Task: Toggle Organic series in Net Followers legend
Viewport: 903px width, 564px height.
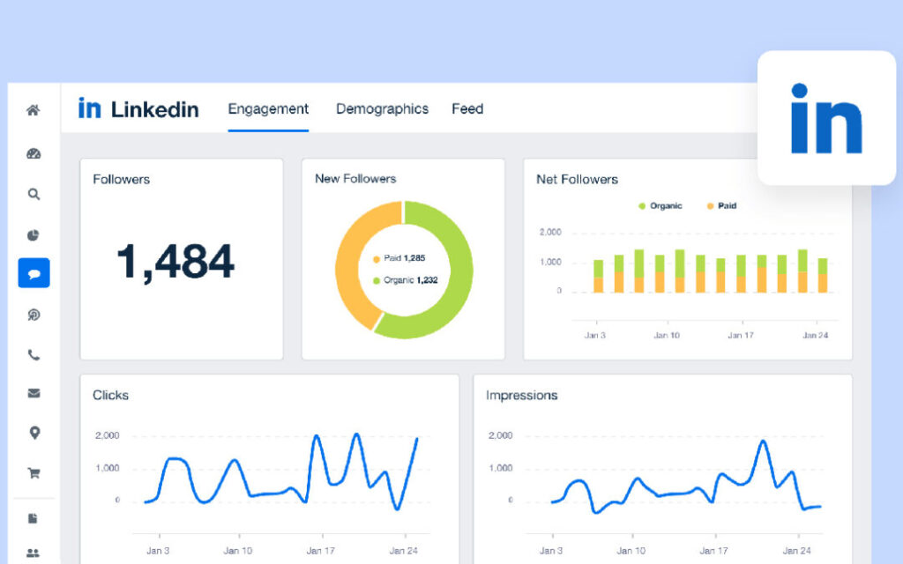Action: 660,206
